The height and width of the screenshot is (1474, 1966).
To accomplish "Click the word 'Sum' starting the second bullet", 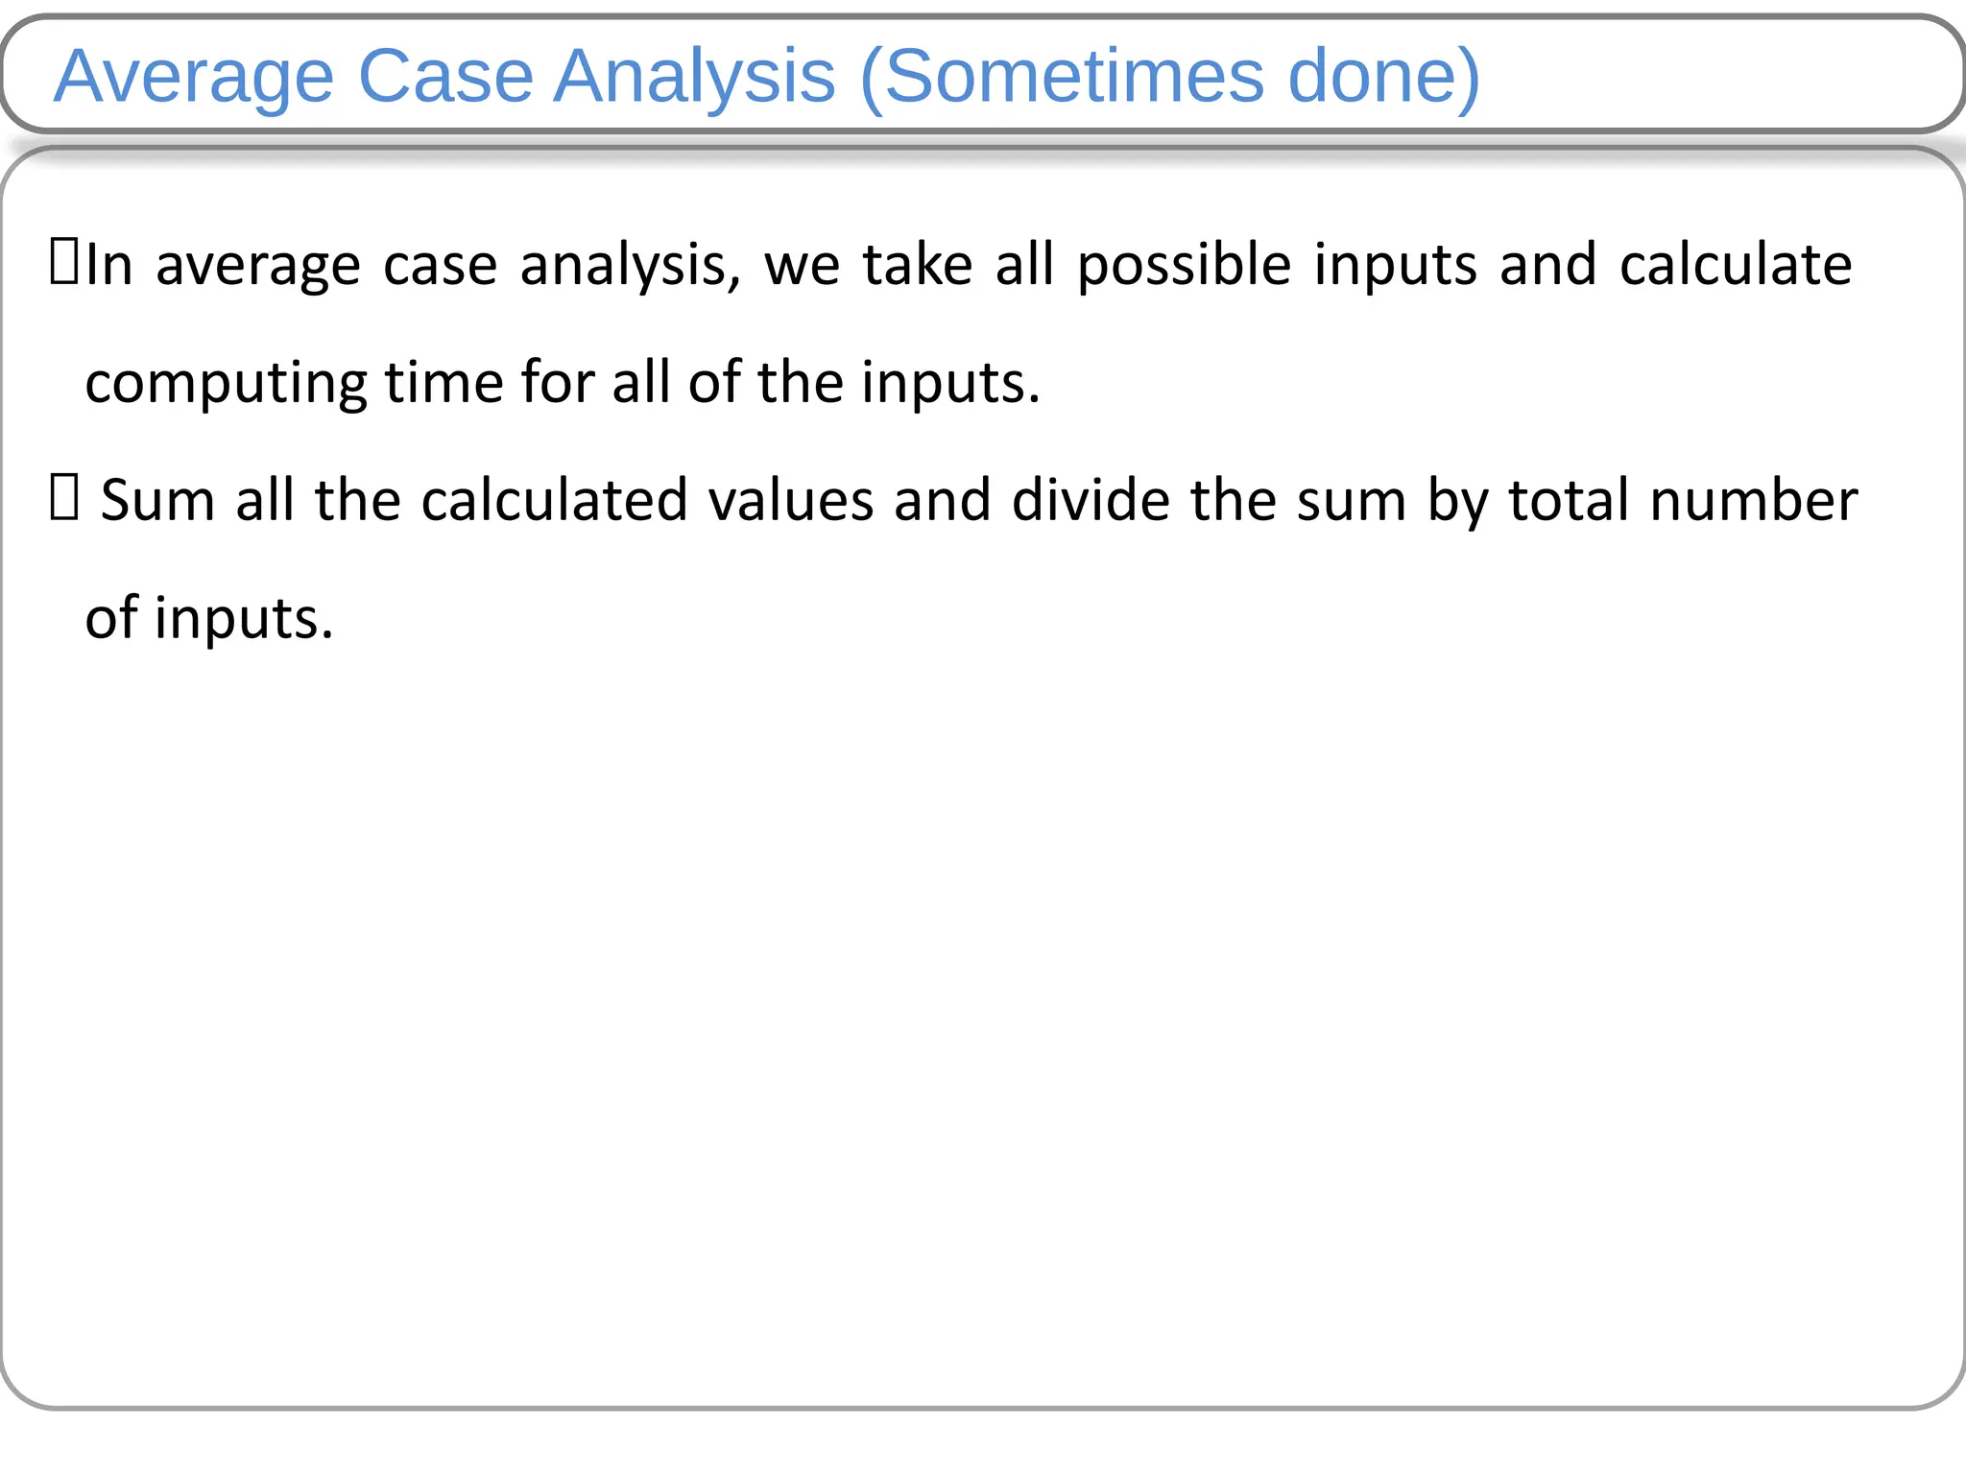I will [x=157, y=501].
